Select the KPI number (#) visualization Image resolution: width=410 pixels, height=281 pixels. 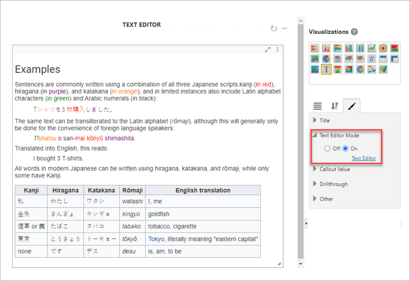[x=372, y=58]
